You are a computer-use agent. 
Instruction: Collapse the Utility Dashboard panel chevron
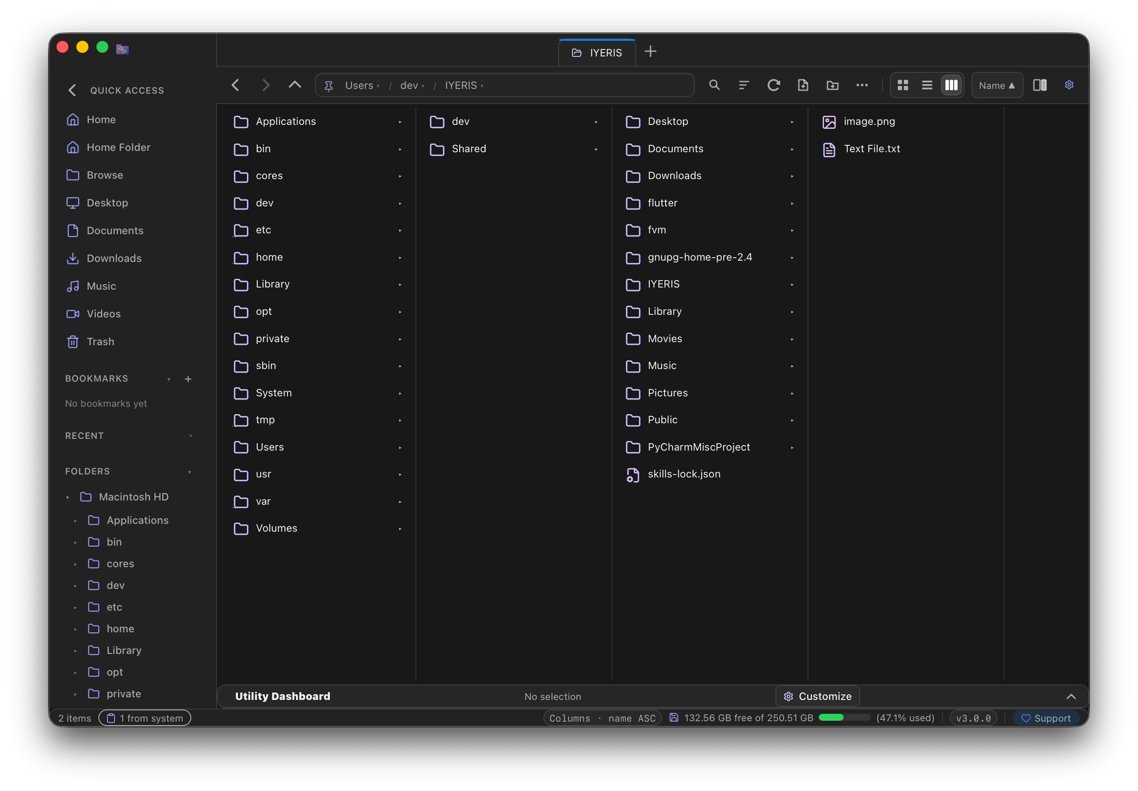click(1071, 696)
